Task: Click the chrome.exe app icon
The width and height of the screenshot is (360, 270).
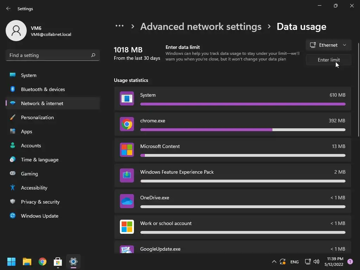Action: click(x=127, y=124)
